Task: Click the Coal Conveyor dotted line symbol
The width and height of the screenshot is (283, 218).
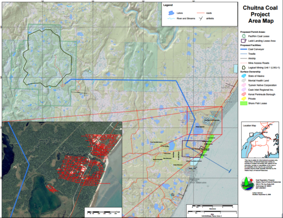Action: pos(244,49)
